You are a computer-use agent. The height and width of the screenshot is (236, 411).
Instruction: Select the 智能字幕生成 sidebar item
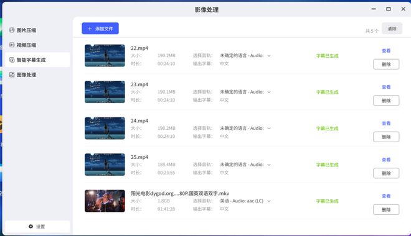37,60
